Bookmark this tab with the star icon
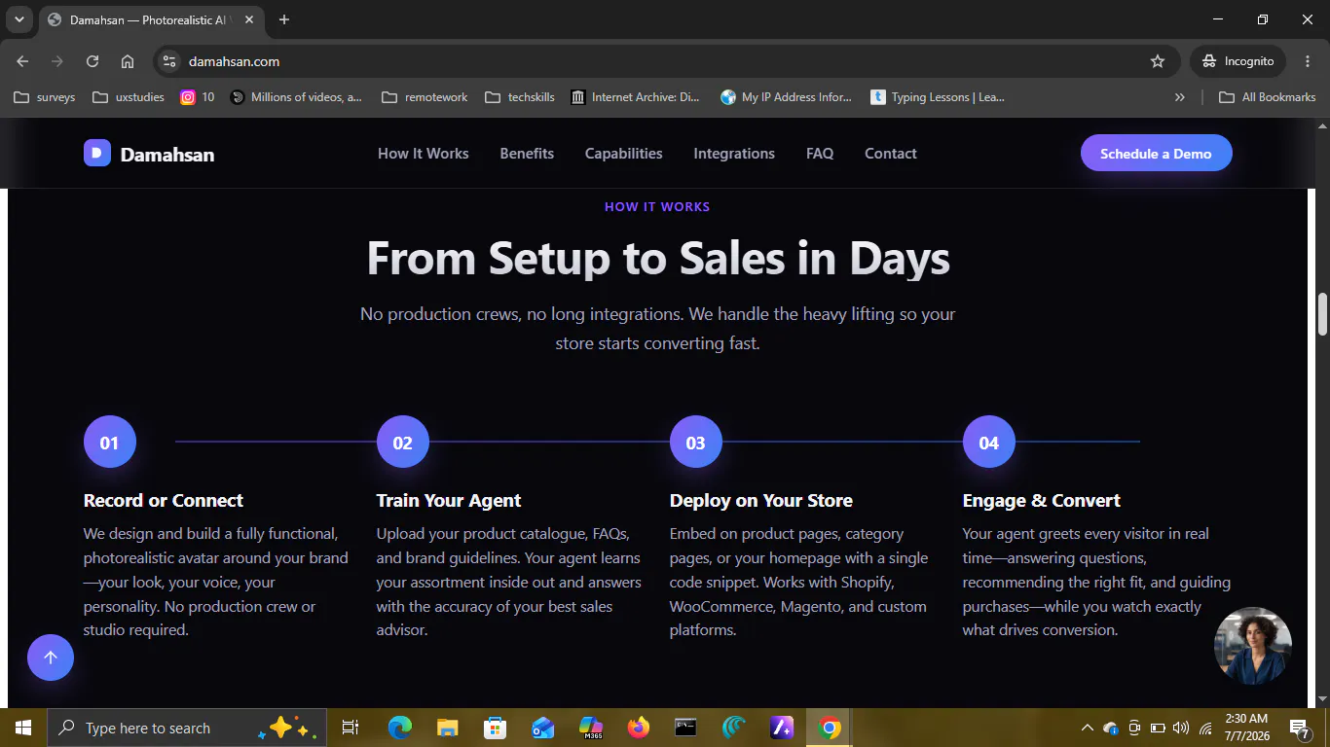Screen dimensions: 1330x747 (x=1158, y=61)
